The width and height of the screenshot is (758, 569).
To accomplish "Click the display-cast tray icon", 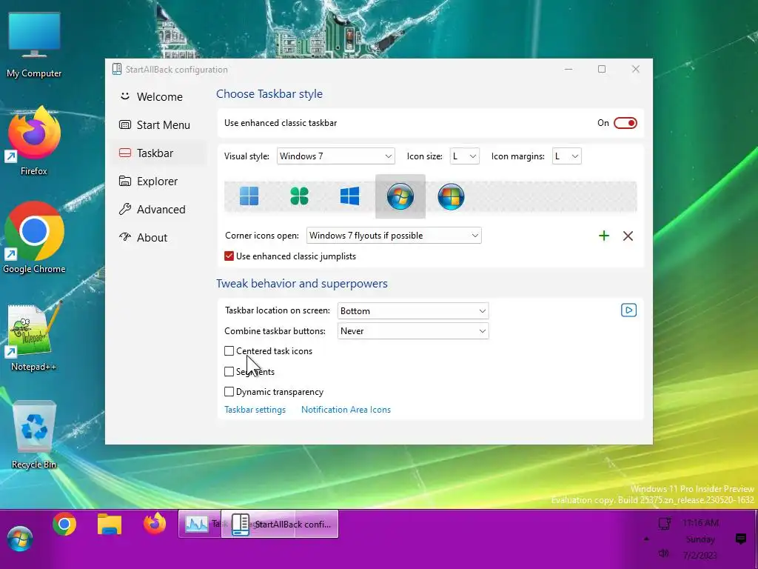I will pos(665,523).
